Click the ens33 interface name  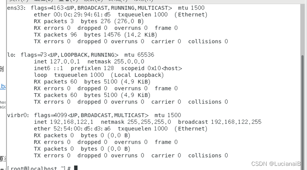[x=16, y=8]
